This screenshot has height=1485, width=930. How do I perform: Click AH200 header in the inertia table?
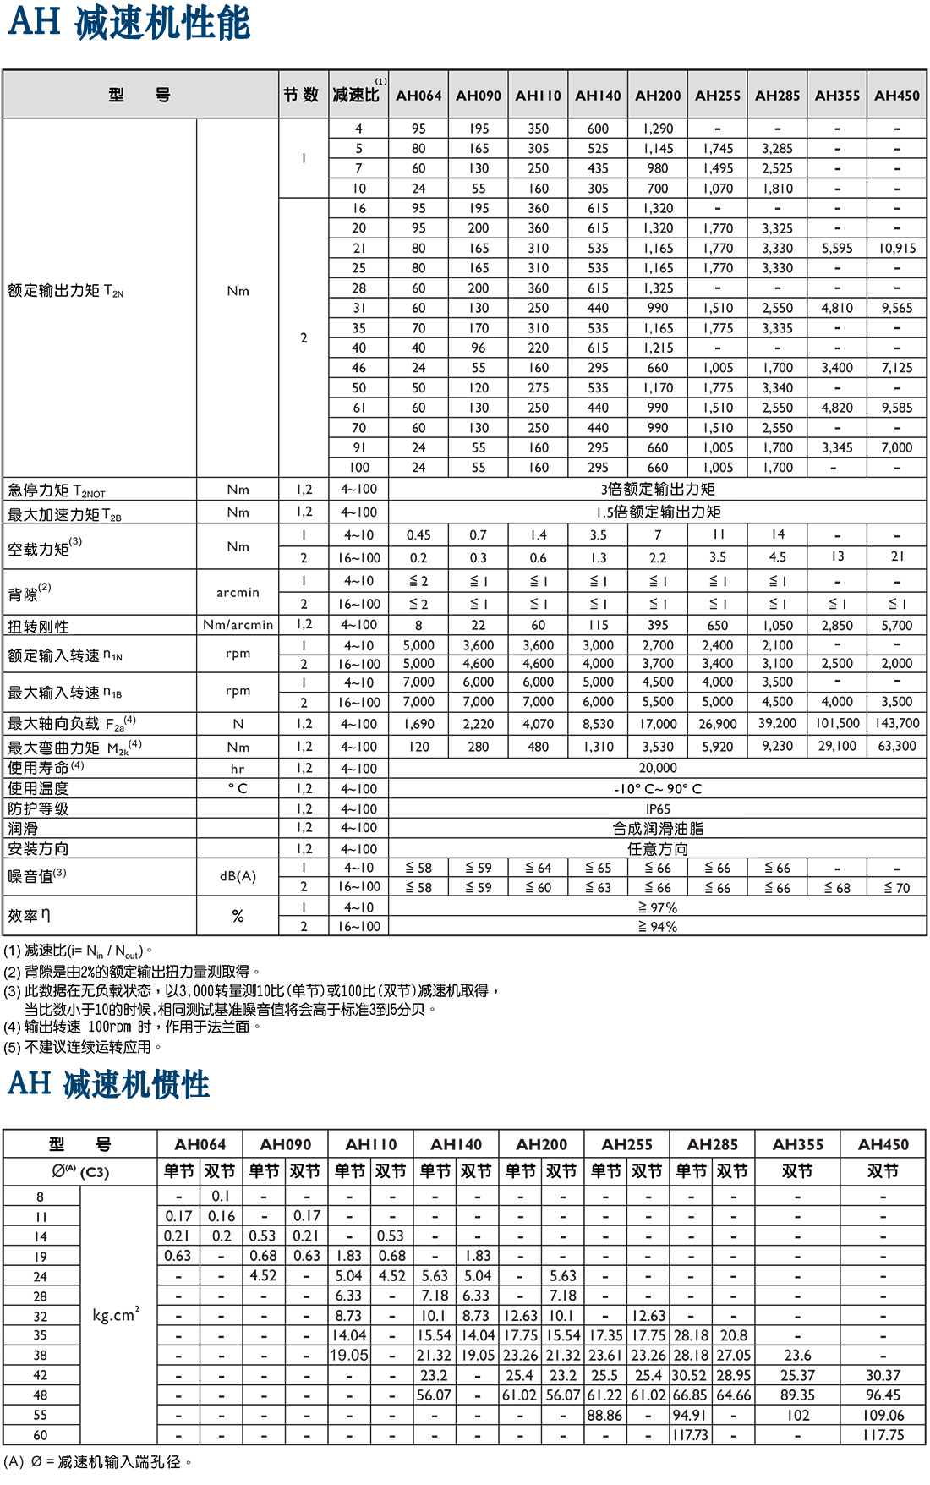pyautogui.click(x=541, y=1144)
